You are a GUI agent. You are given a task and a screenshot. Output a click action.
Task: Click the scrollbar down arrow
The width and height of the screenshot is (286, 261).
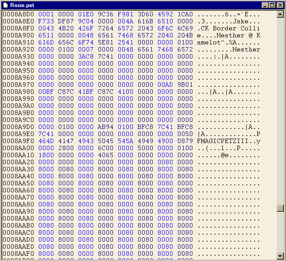pos(280,256)
